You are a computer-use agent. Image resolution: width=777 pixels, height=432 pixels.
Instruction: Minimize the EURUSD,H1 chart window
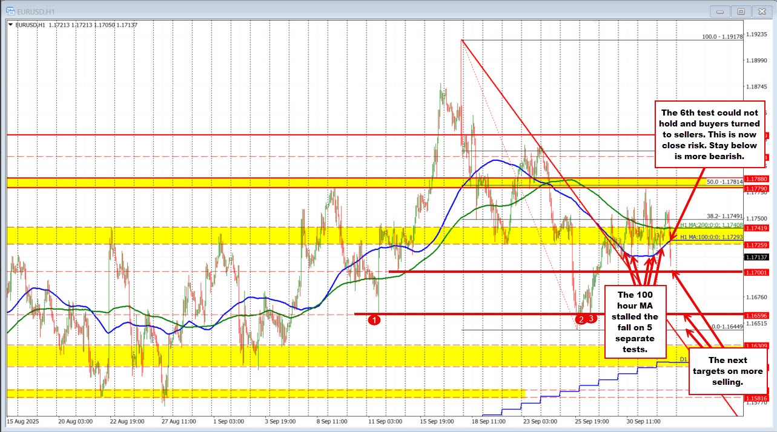[x=721, y=11]
